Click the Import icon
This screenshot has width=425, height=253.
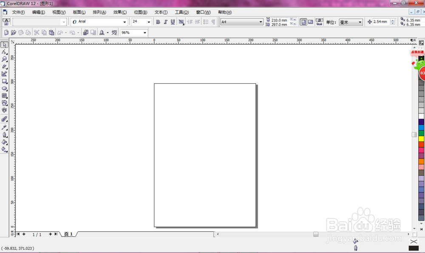86,33
